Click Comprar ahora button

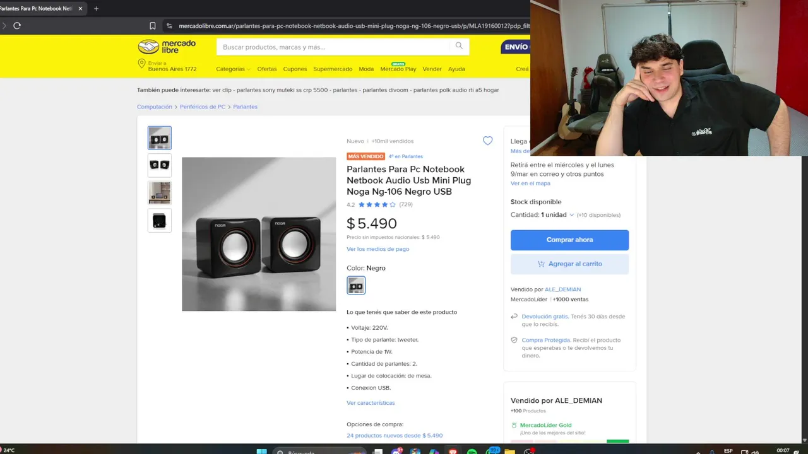click(x=569, y=240)
